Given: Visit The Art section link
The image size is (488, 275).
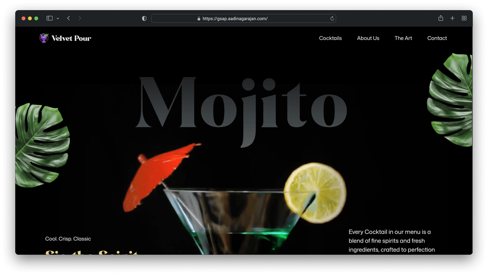Looking at the screenshot, I should [x=403, y=38].
